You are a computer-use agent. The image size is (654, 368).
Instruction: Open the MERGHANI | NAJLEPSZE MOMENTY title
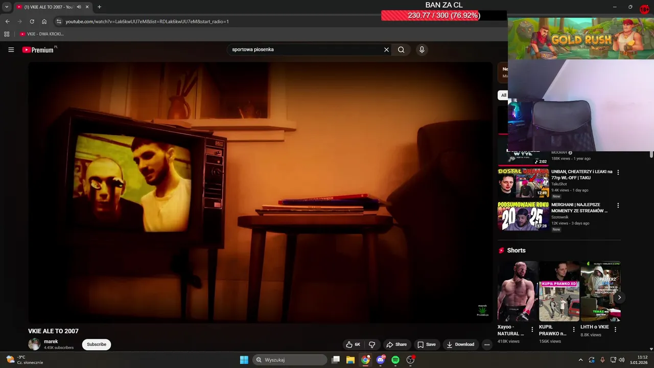click(x=579, y=208)
